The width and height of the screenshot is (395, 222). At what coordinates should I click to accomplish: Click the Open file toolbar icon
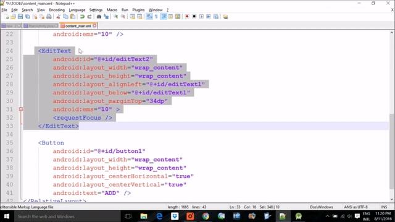[x=13, y=17]
